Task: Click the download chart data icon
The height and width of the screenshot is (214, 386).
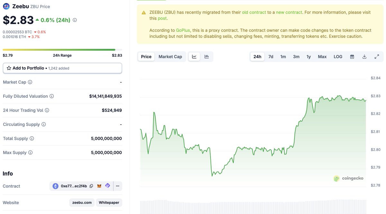Action: [x=364, y=57]
